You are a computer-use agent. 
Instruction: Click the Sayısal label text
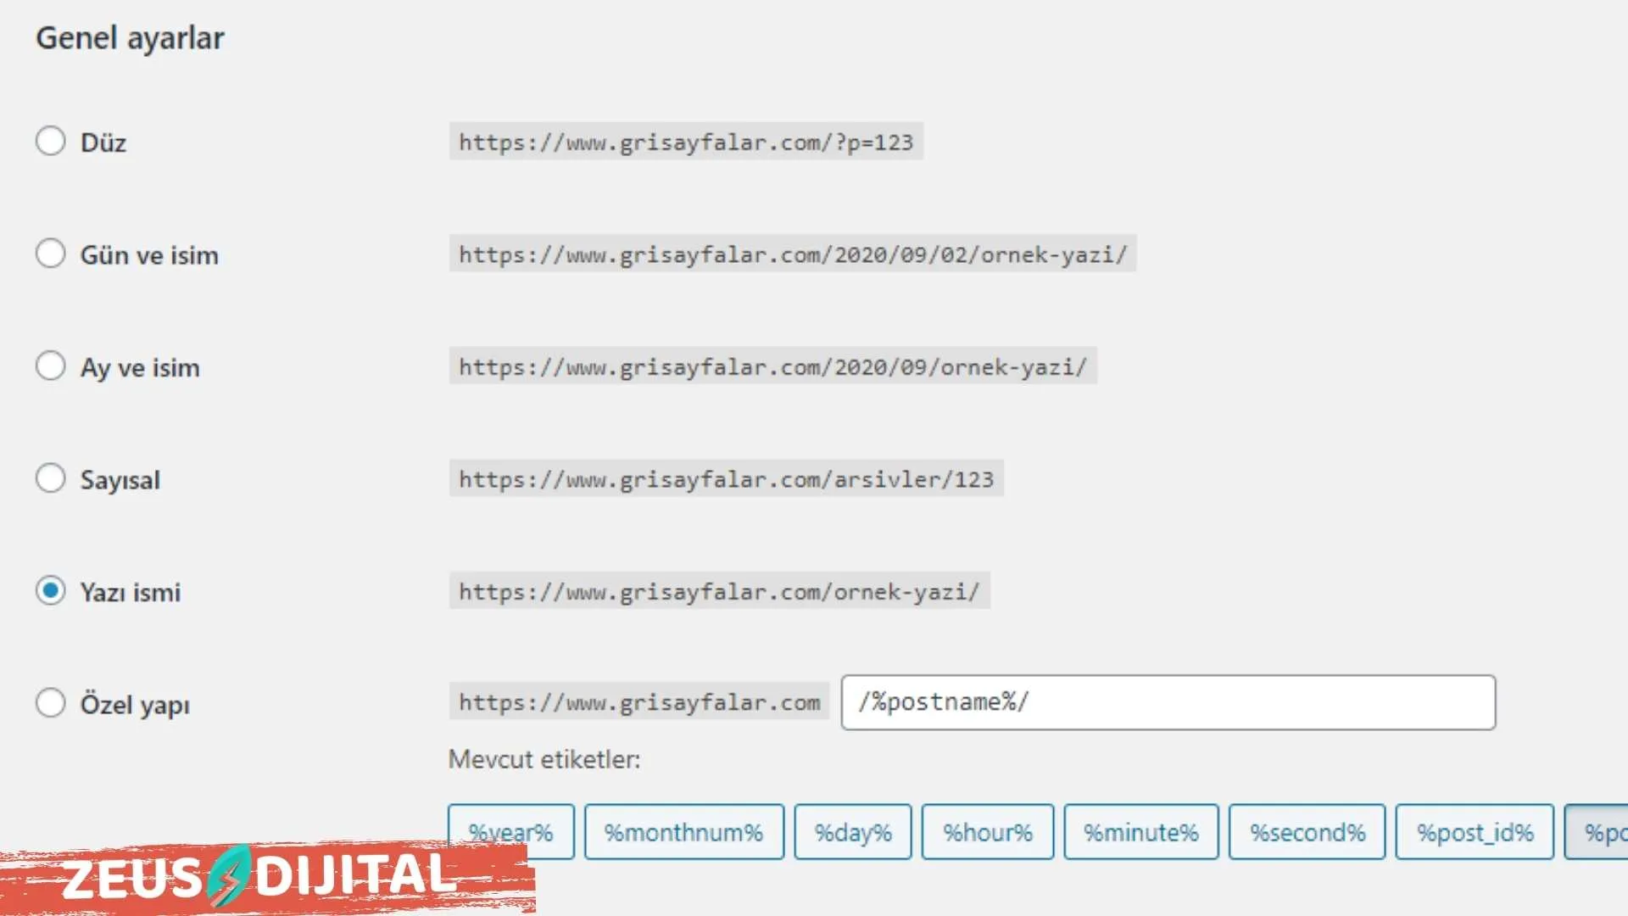click(x=120, y=480)
